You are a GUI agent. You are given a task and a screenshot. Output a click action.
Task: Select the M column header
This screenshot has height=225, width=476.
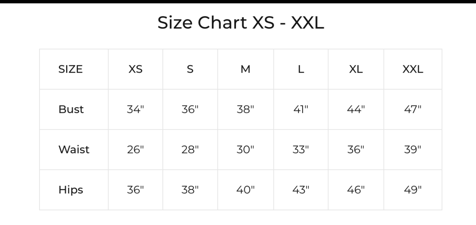click(246, 69)
